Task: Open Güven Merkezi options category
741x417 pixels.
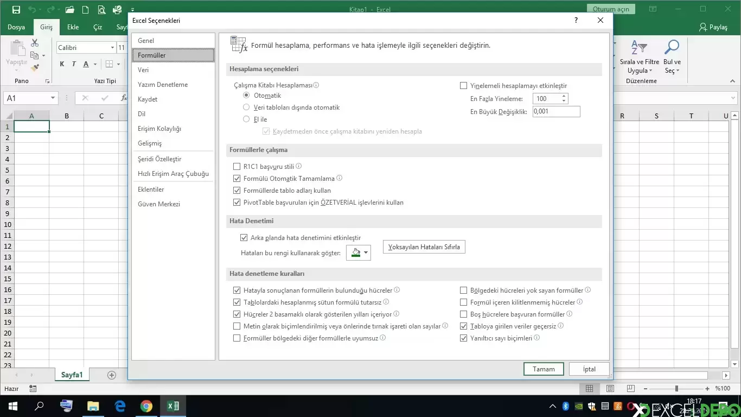Action: click(x=173, y=204)
